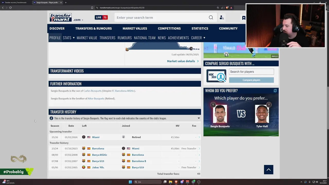329x185 pixels.
Task: Open Discord from the taskbar
Action: tap(182, 182)
